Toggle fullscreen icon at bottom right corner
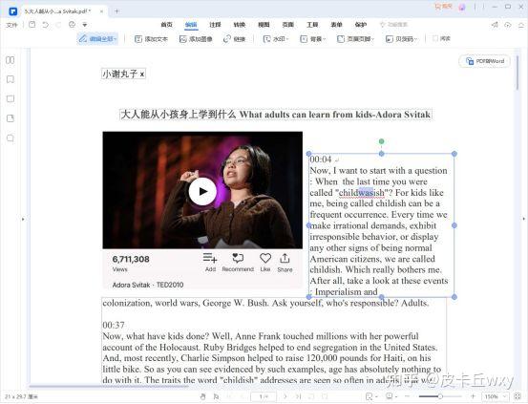Image resolution: width=528 pixels, height=404 pixels. (517, 396)
